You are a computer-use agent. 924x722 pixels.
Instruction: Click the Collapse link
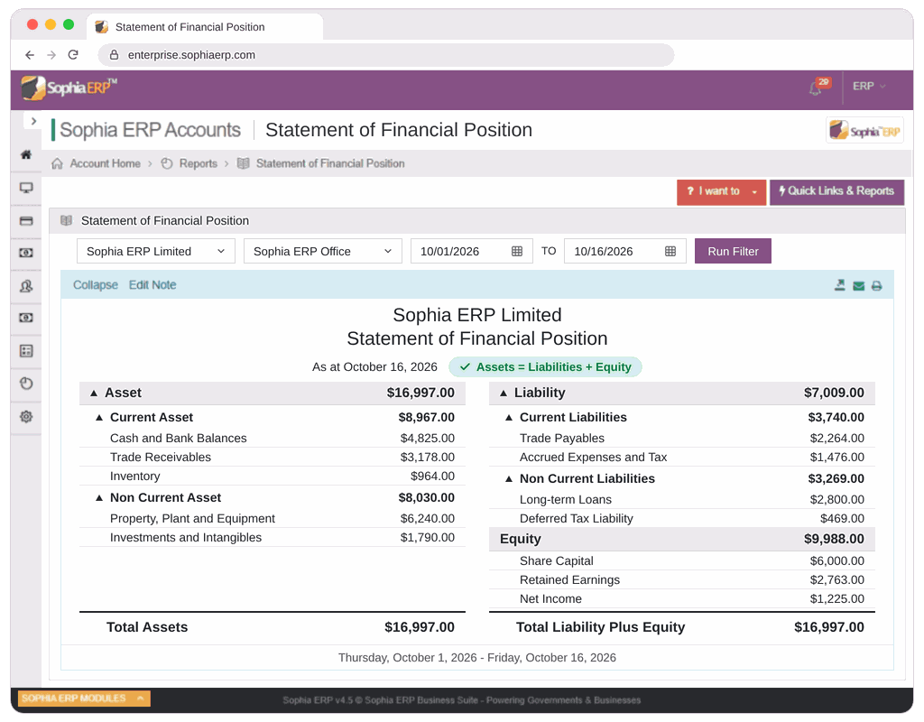coord(96,285)
